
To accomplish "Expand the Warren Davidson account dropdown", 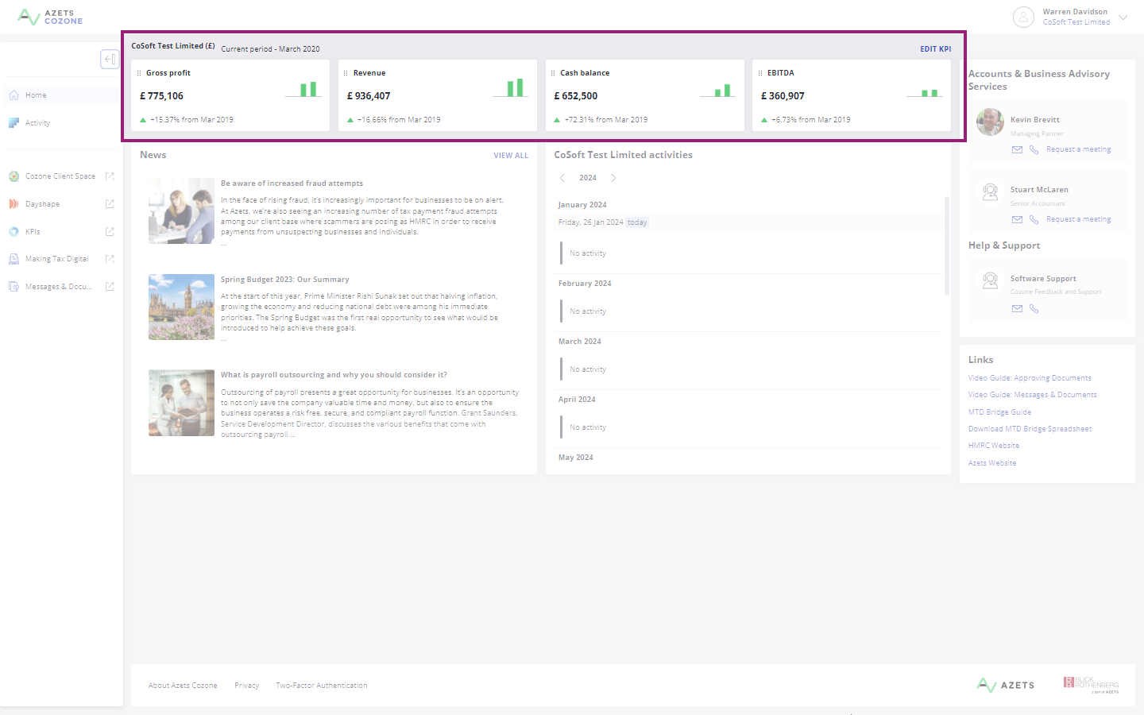I will (1123, 17).
